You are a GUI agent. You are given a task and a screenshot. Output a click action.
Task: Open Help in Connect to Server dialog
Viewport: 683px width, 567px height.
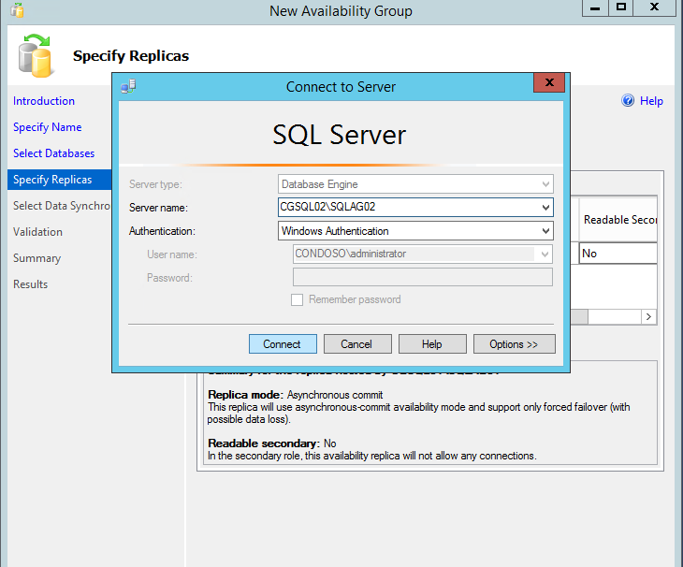coord(432,344)
